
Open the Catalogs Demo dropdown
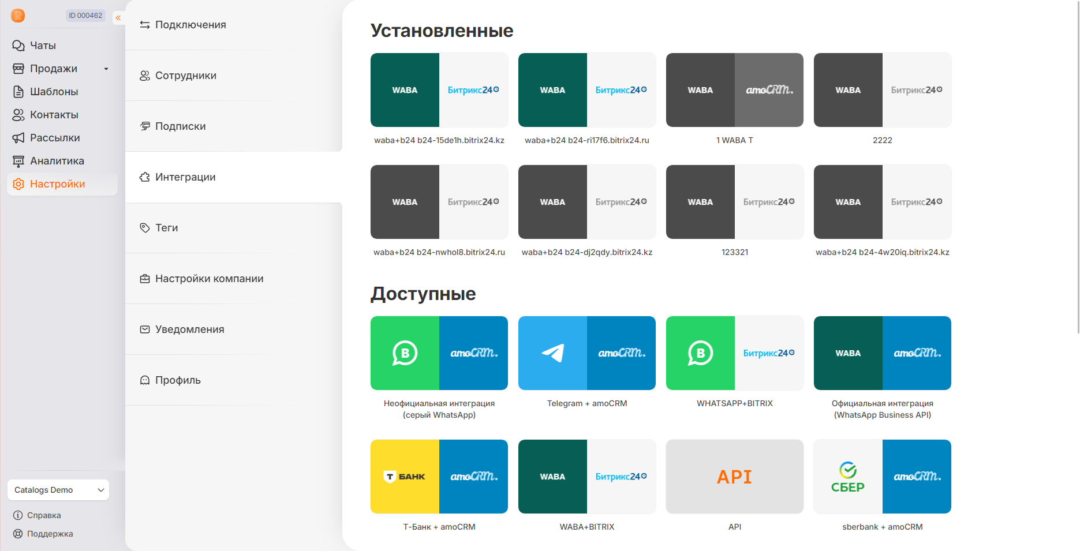click(x=58, y=490)
